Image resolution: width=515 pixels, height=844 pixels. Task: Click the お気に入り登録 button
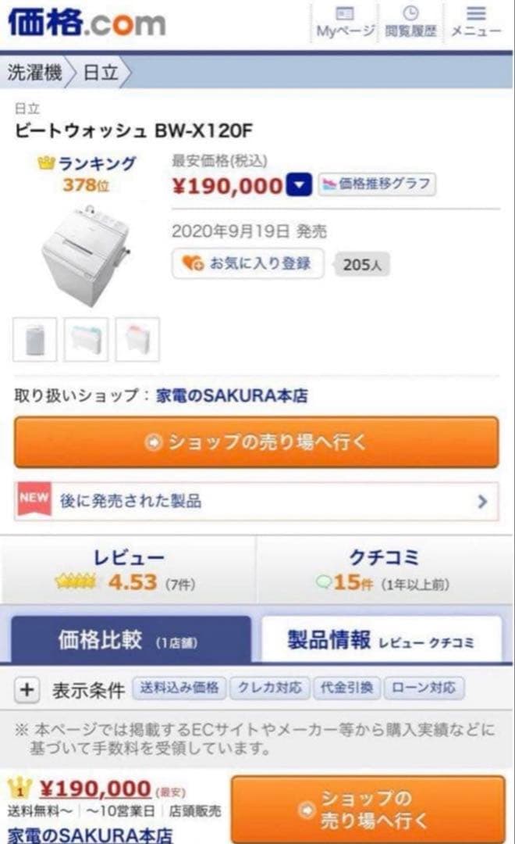point(247,263)
